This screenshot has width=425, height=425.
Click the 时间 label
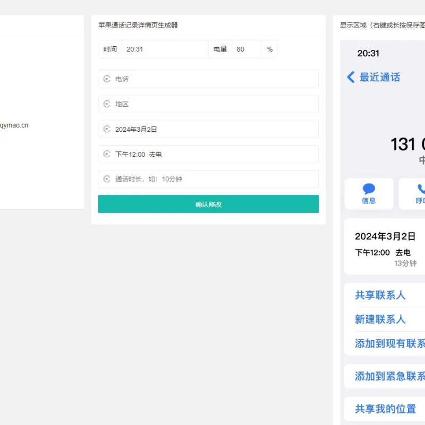click(x=110, y=49)
